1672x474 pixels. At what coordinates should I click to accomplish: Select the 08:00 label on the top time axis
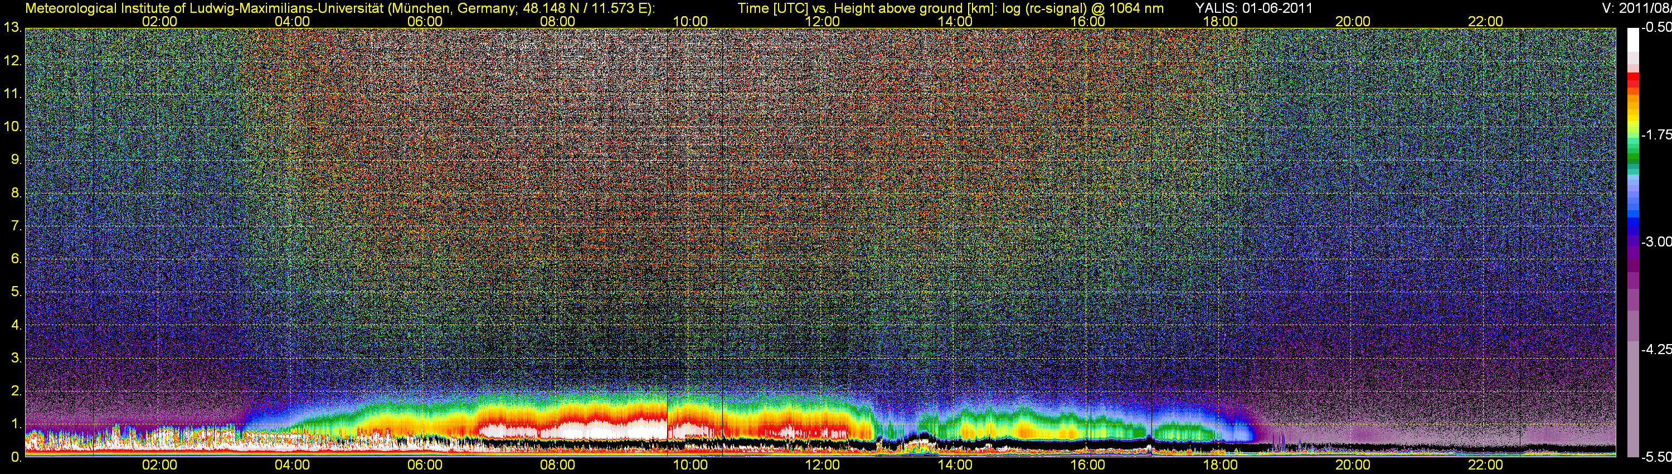pyautogui.click(x=557, y=21)
